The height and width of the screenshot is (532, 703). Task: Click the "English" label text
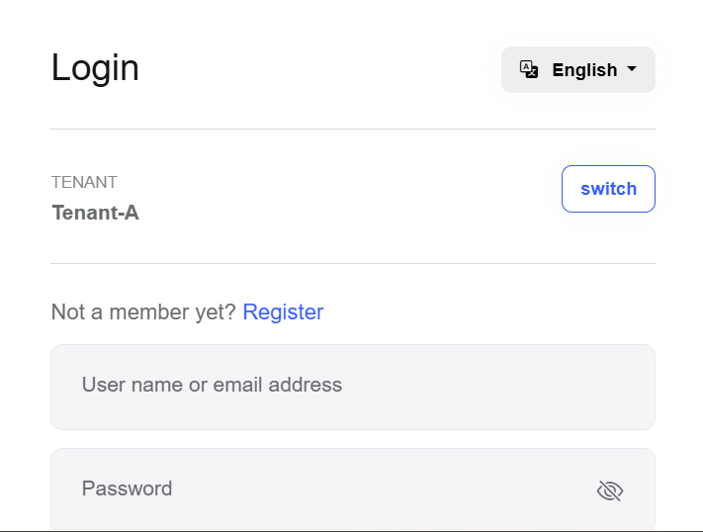point(584,70)
